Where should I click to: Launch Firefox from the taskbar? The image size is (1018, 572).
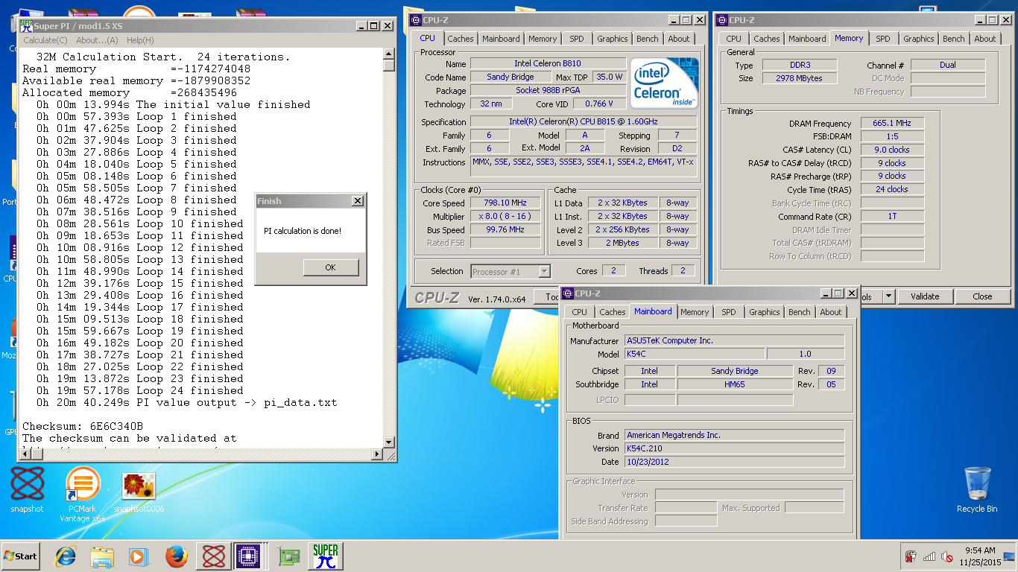pos(176,556)
